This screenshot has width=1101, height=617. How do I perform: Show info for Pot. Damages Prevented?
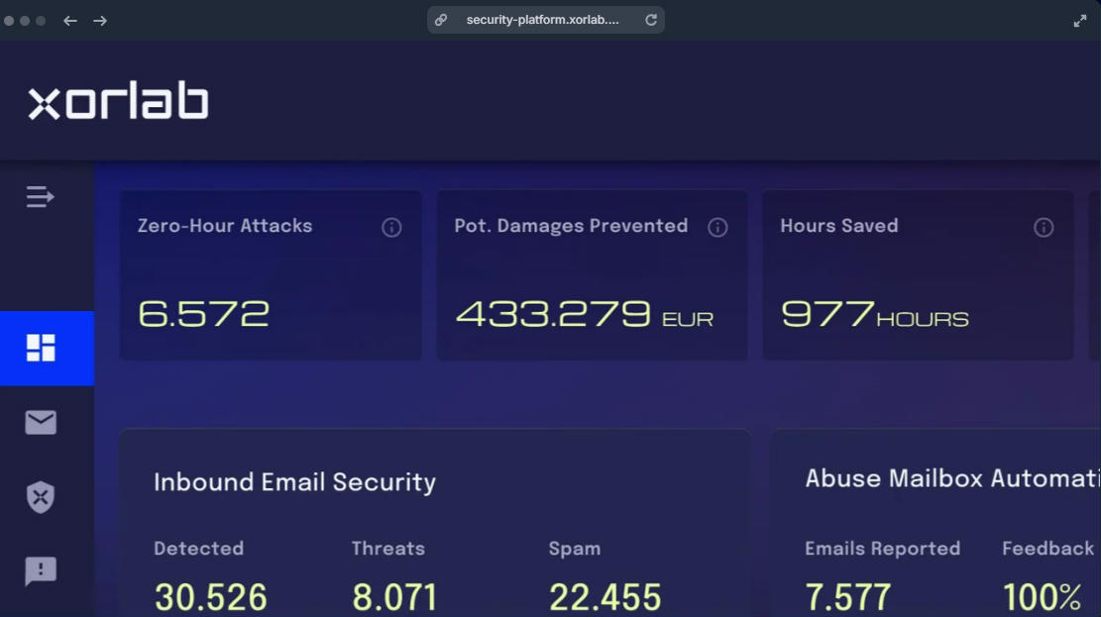tap(717, 228)
